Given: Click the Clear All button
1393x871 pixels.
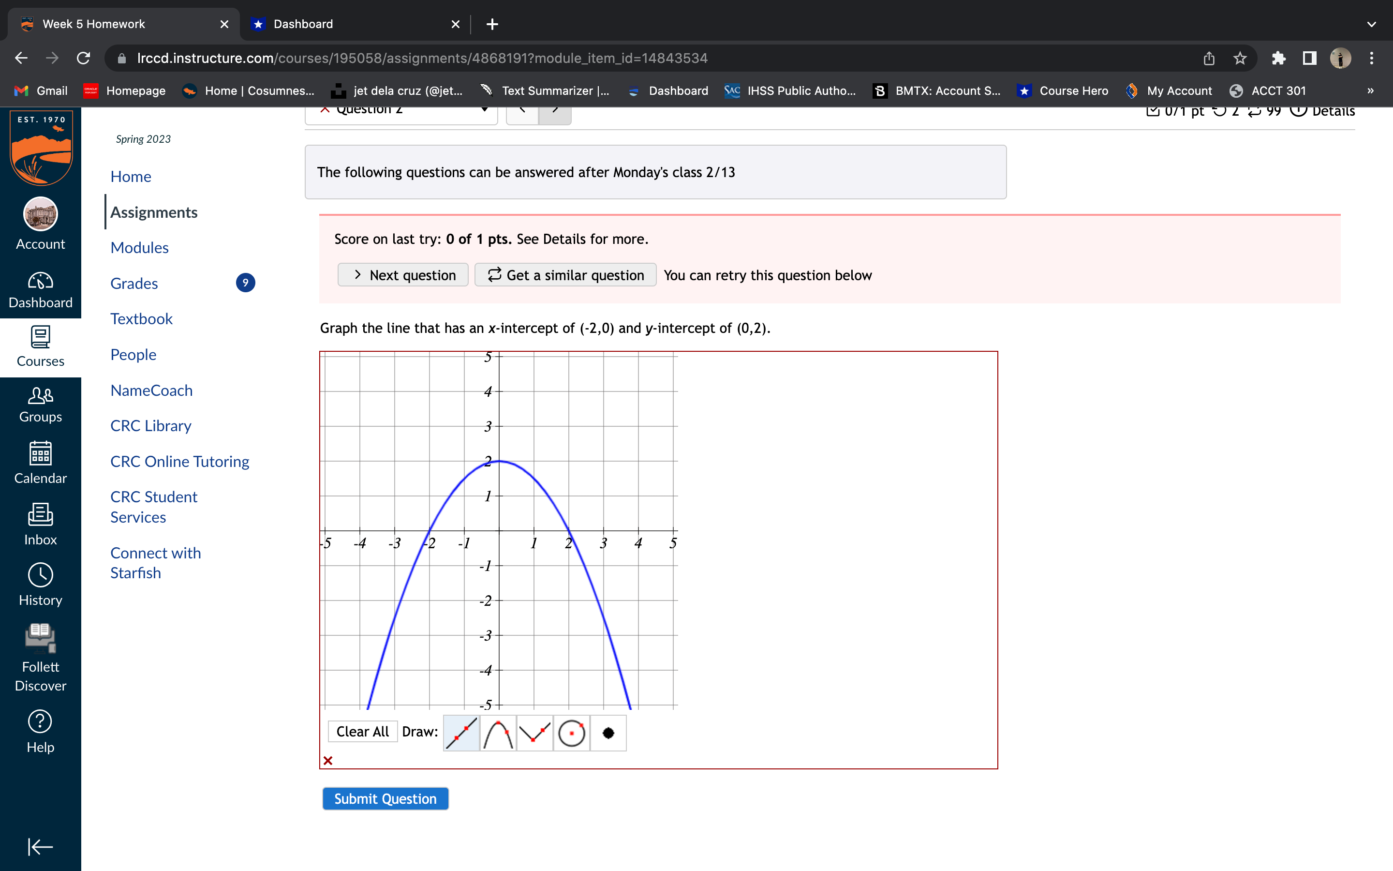Looking at the screenshot, I should 362,732.
